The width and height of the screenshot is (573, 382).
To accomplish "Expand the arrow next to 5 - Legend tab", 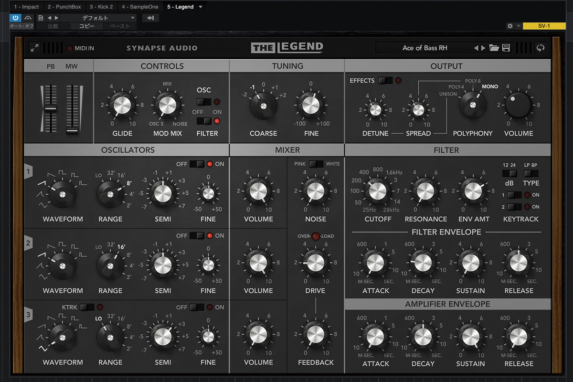I will coord(201,7).
